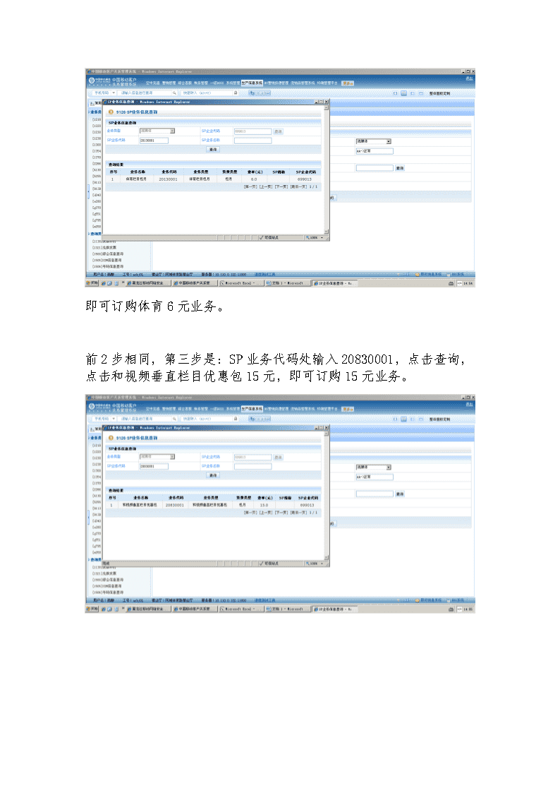Click dialog scrollbar beside the 体育栏目包月 results
560x793 pixels.
coord(327,169)
